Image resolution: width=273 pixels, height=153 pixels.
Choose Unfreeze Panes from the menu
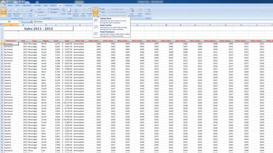[112, 20]
